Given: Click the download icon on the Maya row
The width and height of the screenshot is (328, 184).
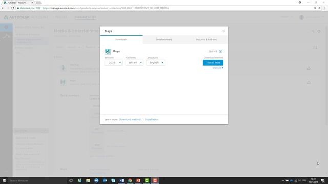Looking at the screenshot, I should coord(309,82).
